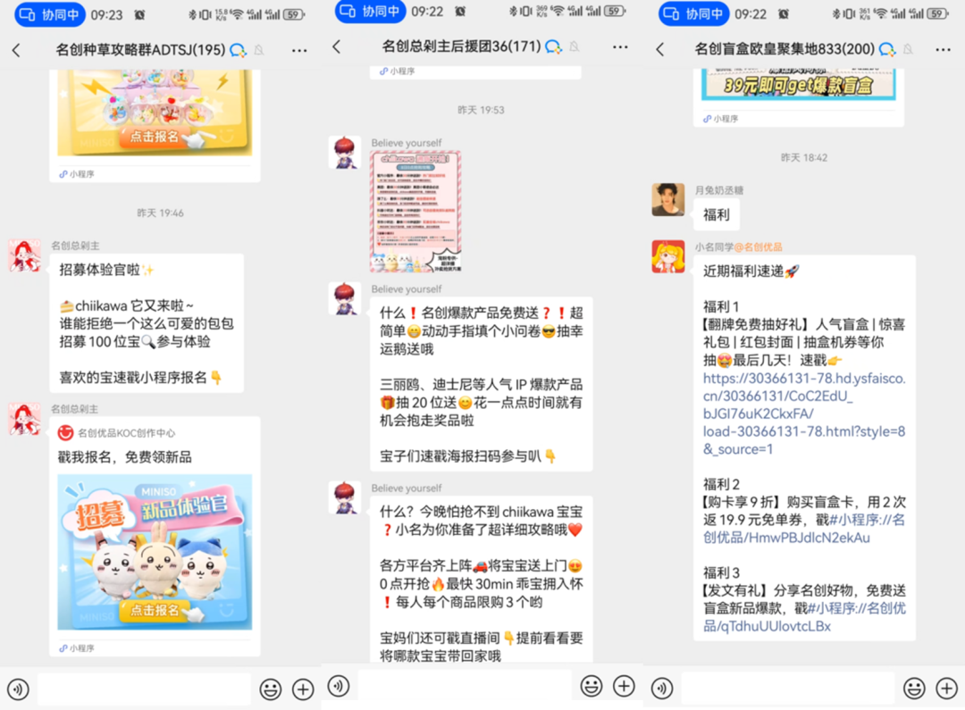Tap 点击报名 on the yellow mini program card
The width and height of the screenshot is (965, 710).
point(154,137)
